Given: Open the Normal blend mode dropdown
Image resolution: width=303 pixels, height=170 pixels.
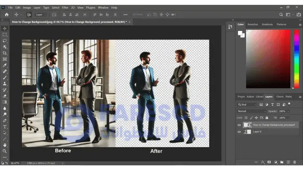Looking at the screenshot, I should pyautogui.click(x=251, y=111).
